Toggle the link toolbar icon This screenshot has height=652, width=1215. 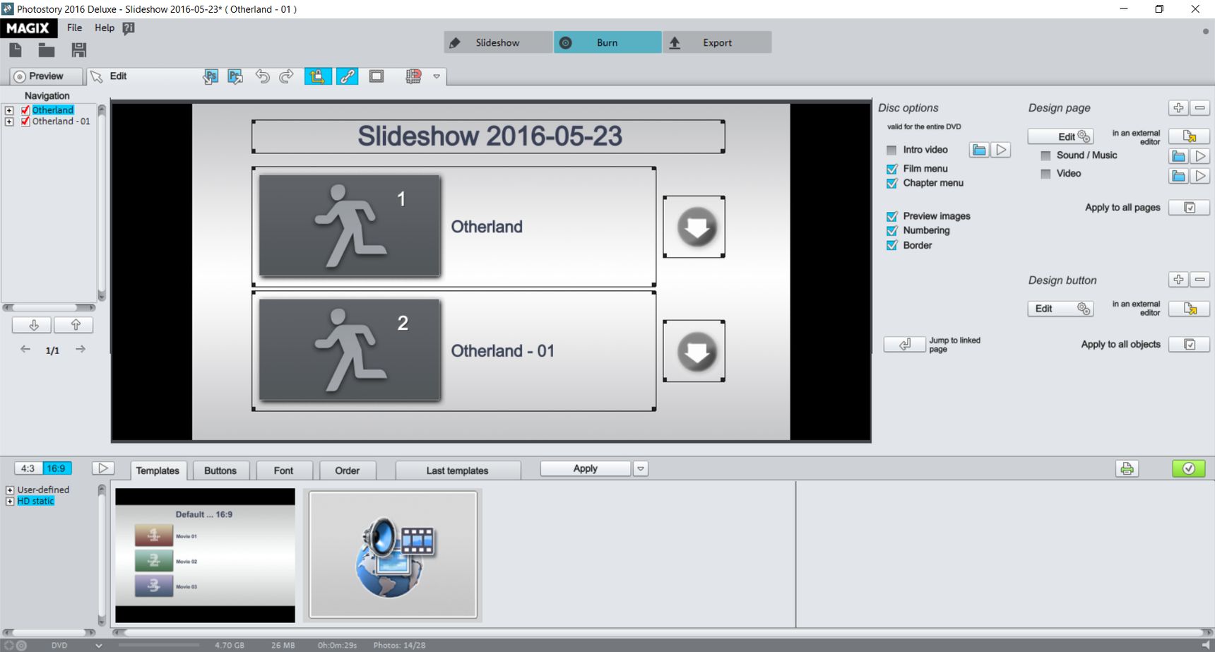coord(347,76)
